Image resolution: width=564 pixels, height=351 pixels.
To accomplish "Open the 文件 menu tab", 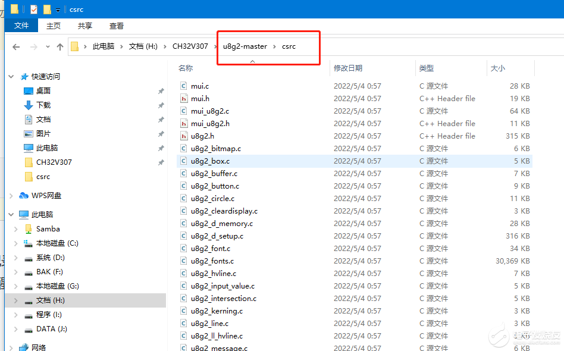I will (21, 26).
